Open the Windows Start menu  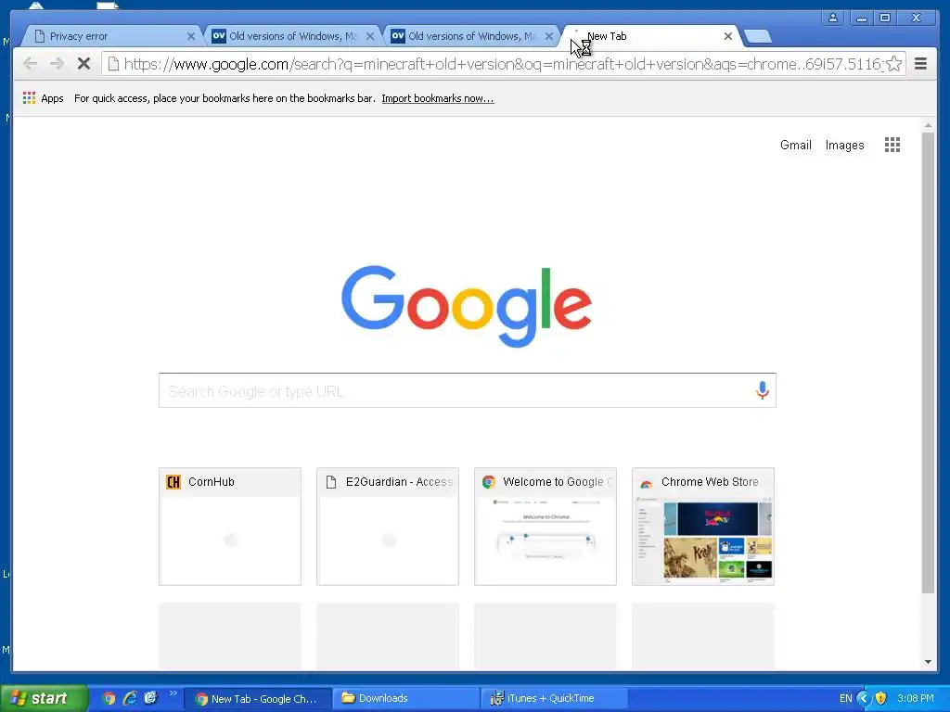pos(44,698)
